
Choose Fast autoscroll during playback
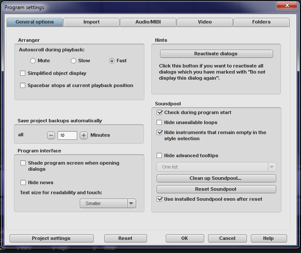coord(112,61)
